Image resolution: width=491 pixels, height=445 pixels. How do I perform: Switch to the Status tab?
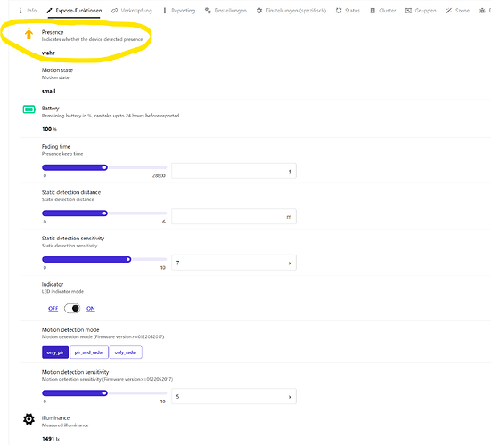pos(348,11)
